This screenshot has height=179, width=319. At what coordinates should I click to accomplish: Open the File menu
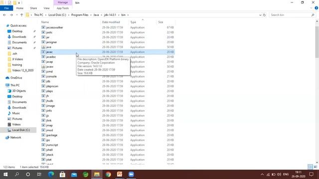point(6,8)
